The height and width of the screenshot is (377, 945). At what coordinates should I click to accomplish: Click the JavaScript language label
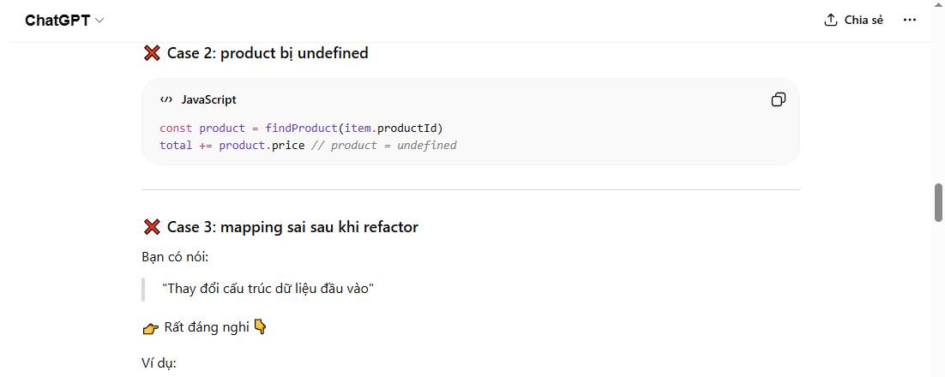tap(208, 100)
